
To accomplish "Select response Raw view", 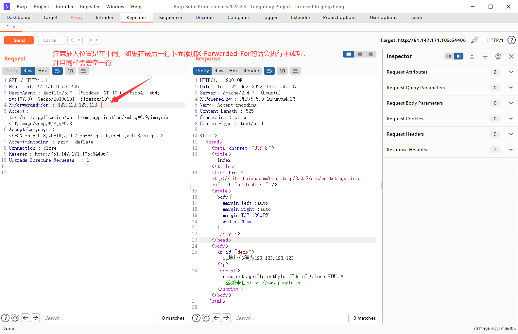I will [x=219, y=71].
